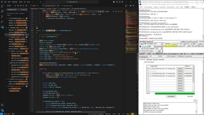This screenshot has height=115, width=204.
Task: Collapse example_entry.h search result group
Action: point(7,37)
